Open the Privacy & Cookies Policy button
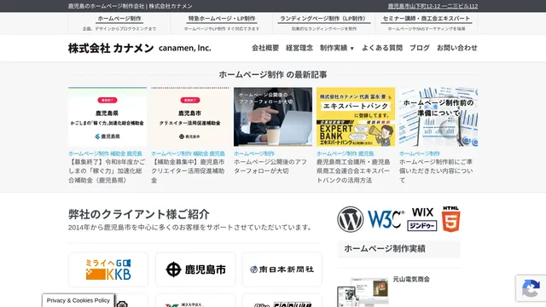The width and height of the screenshot is (546, 307). [x=78, y=300]
